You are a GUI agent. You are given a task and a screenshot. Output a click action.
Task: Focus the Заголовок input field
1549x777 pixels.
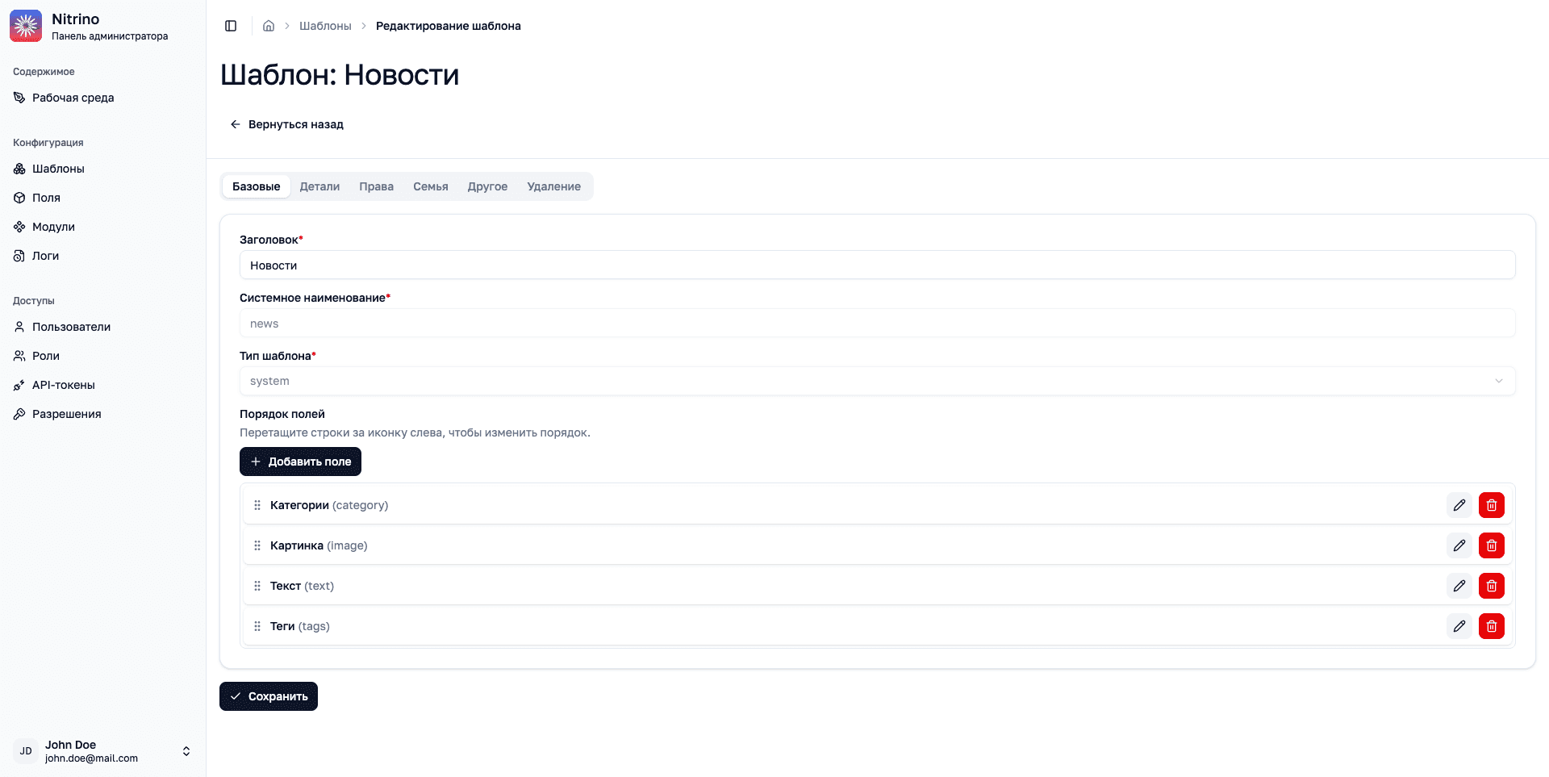877,265
